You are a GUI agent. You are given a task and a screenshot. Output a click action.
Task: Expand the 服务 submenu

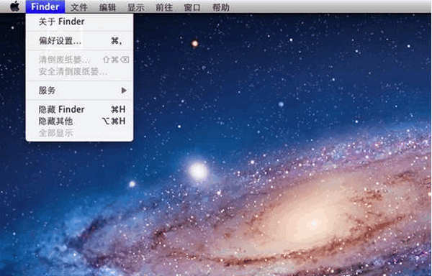(x=79, y=90)
